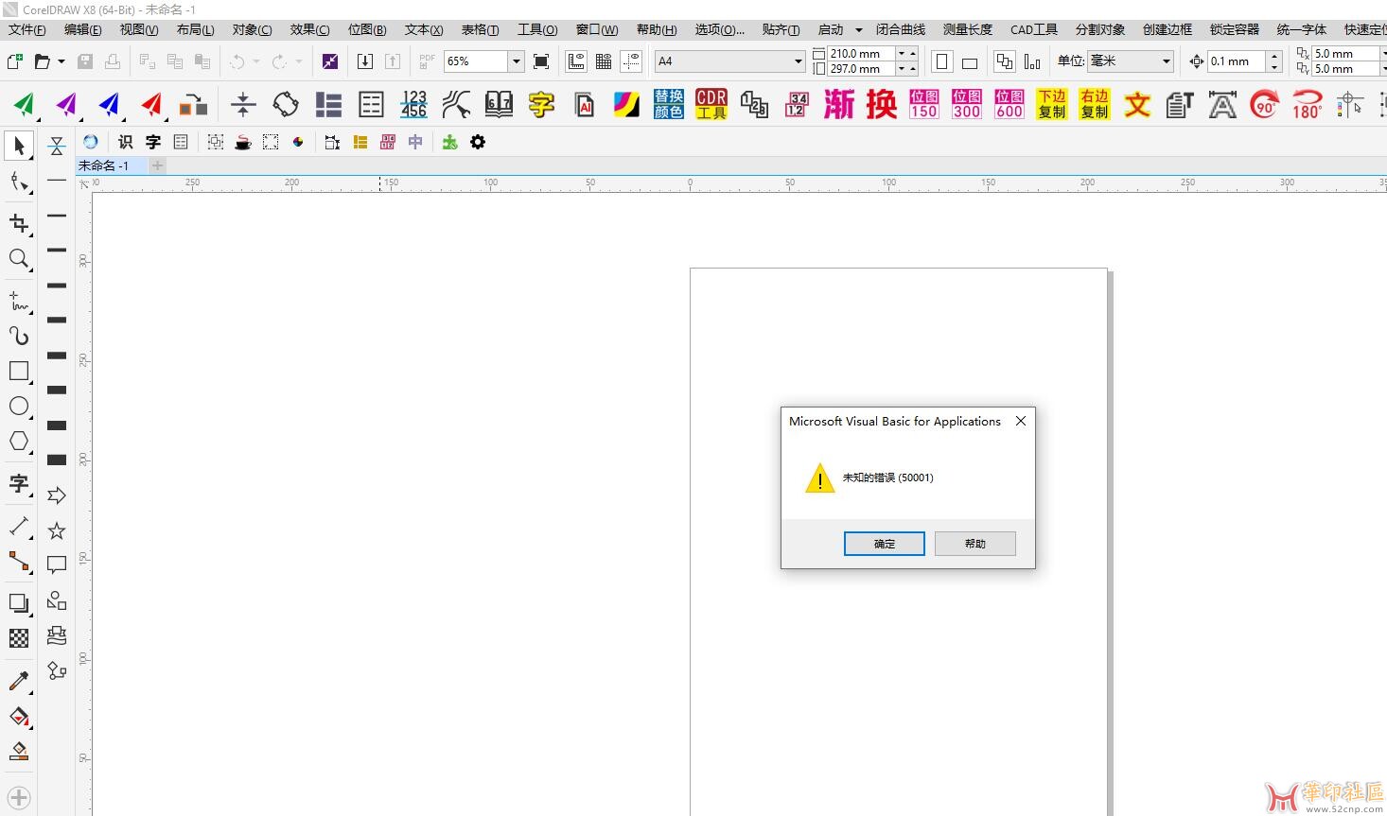Expand the Open file dropdown arrow
Screen dimensions: 1387x816
(x=62, y=61)
